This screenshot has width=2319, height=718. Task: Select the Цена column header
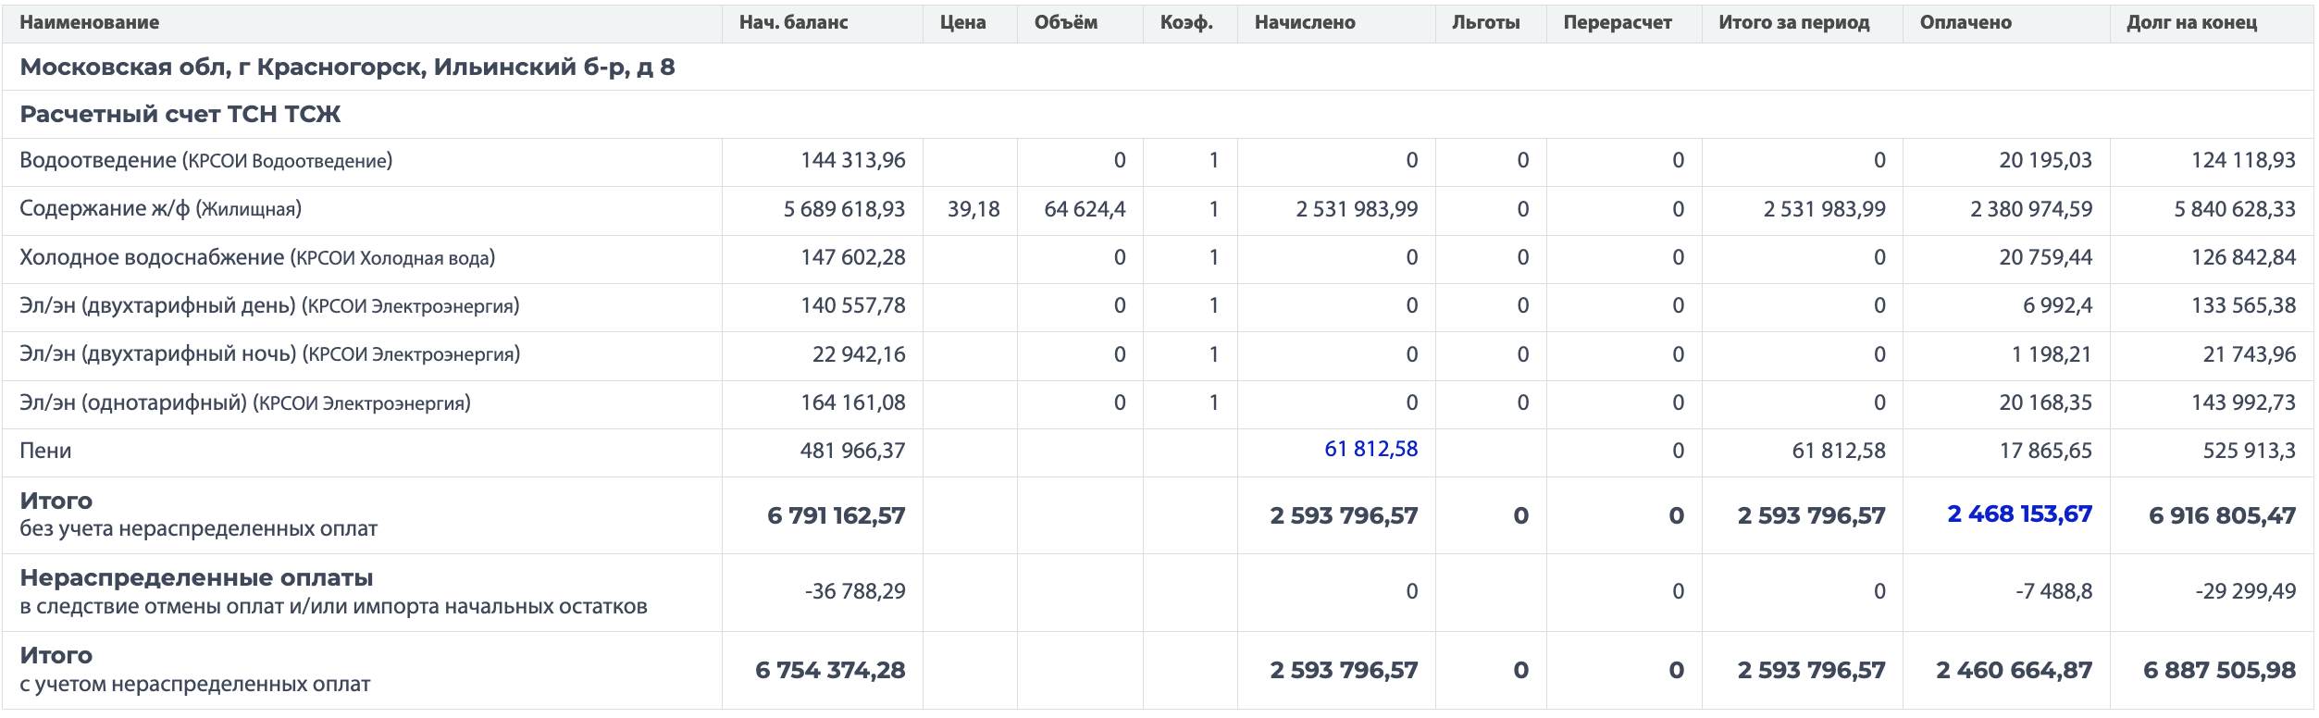962,23
